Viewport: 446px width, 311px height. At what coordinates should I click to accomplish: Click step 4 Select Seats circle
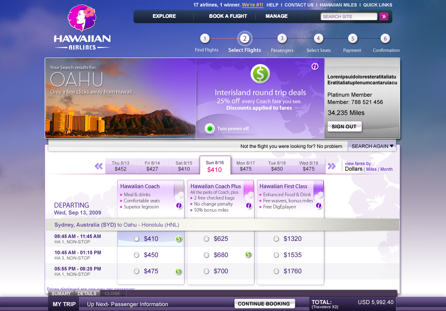[318, 39]
